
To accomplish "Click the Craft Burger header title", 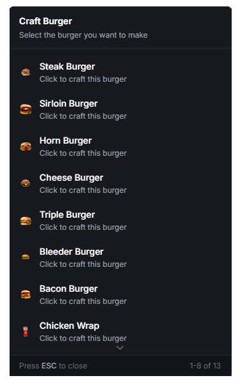I will (x=46, y=21).
